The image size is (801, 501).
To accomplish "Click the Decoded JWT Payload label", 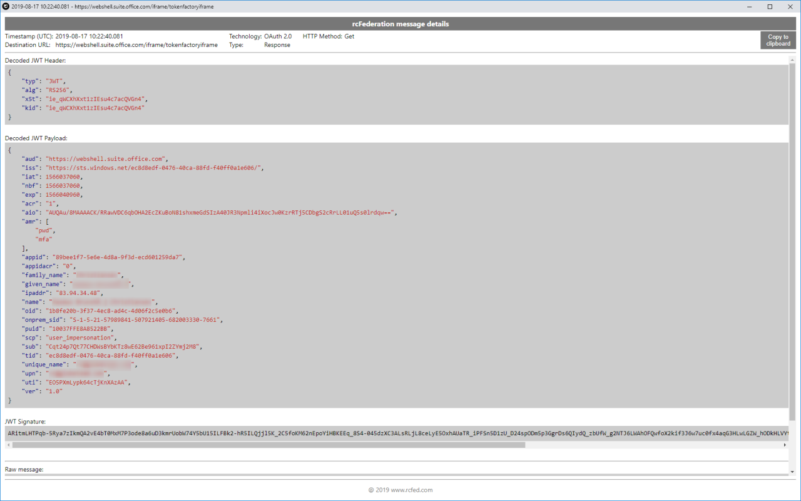I will (x=36, y=138).
